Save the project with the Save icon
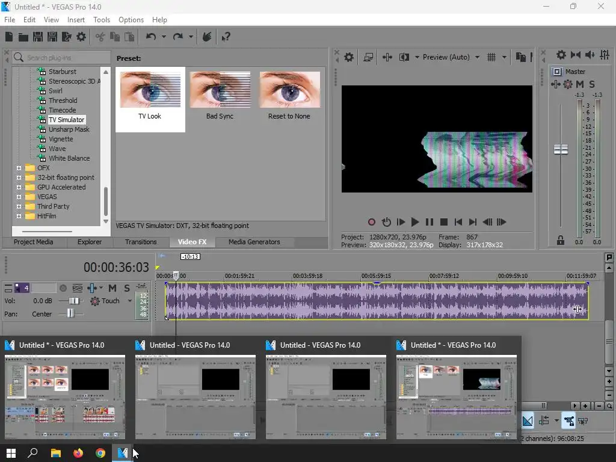This screenshot has width=616, height=462. pos(38,37)
